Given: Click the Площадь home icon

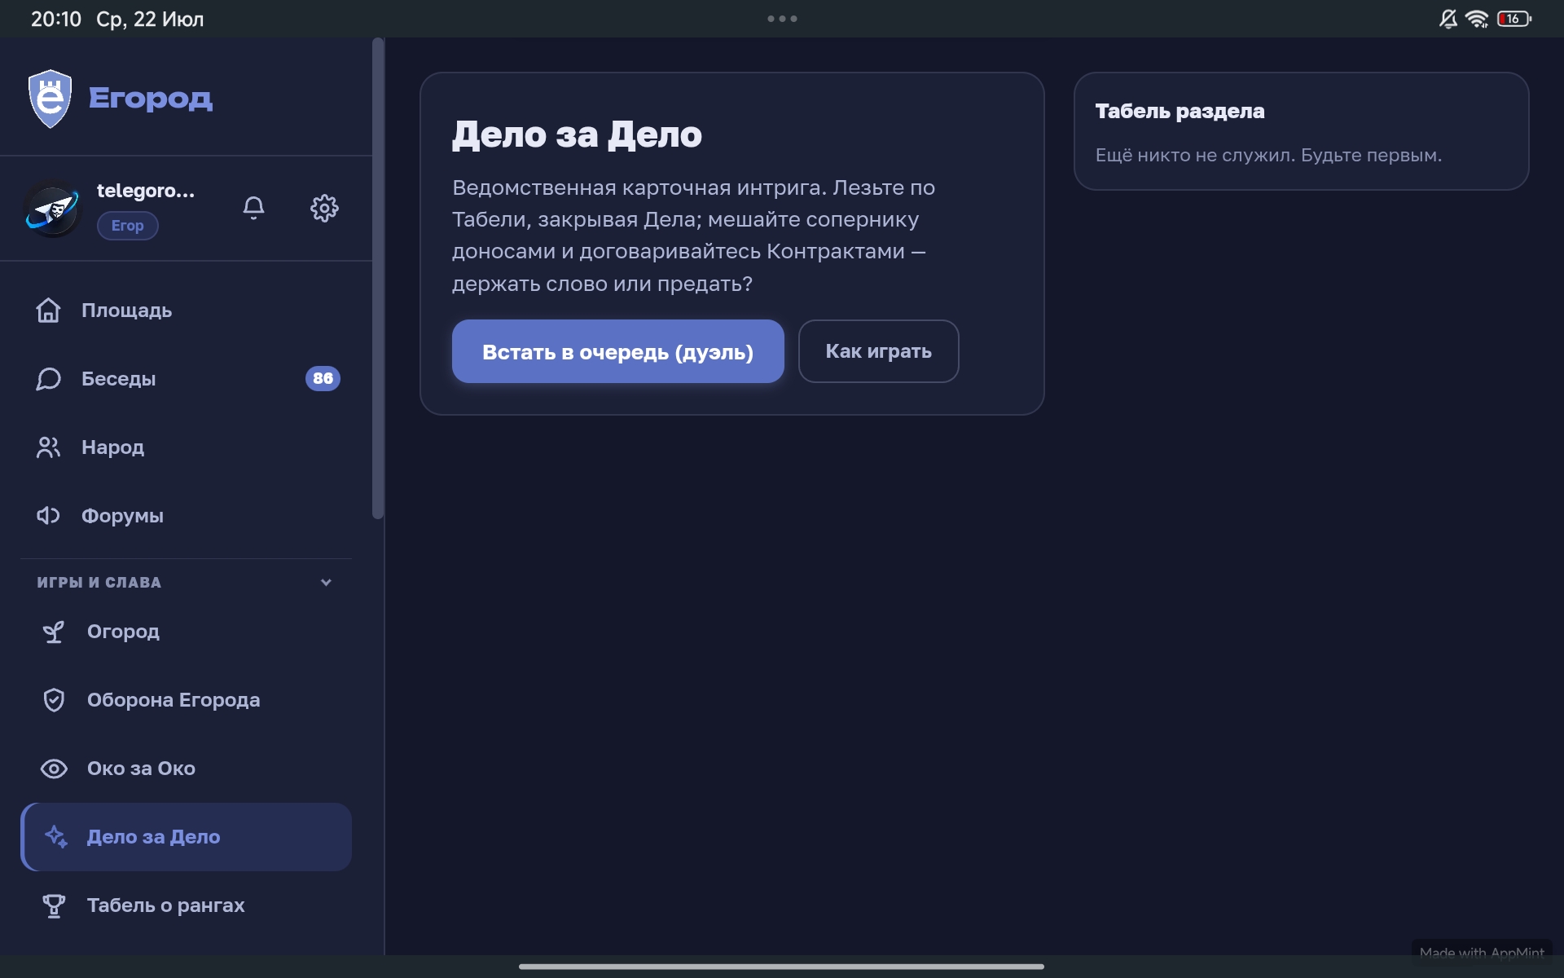Looking at the screenshot, I should click(48, 311).
